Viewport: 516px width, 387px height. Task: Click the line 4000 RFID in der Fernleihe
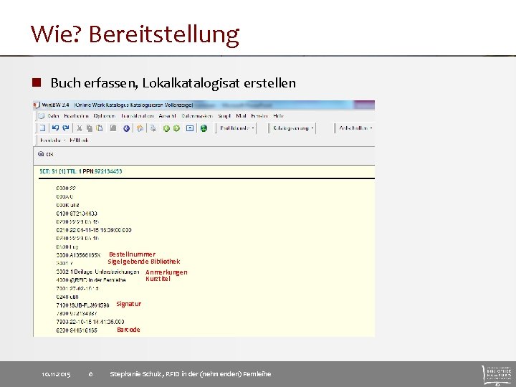tap(91, 280)
